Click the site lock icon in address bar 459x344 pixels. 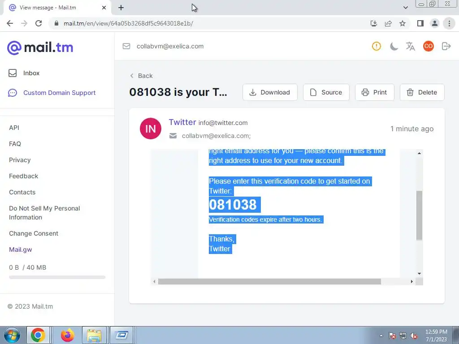click(x=56, y=23)
